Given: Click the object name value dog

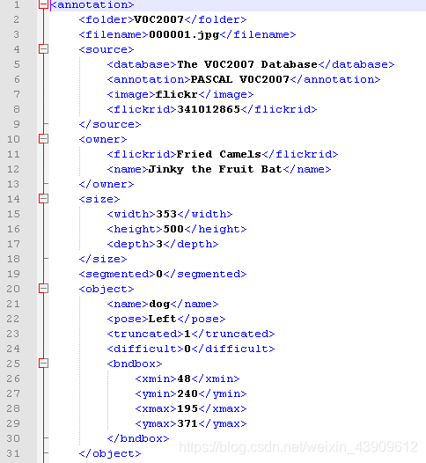Looking at the screenshot, I should 159,305.
